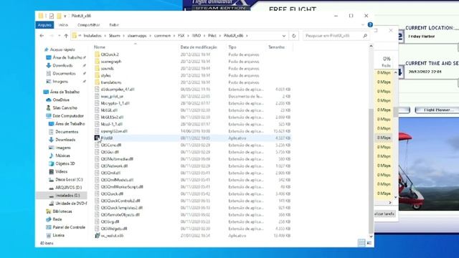Click the common breadcrumb in address bar
The width and height of the screenshot is (459, 258).
pyautogui.click(x=162, y=36)
